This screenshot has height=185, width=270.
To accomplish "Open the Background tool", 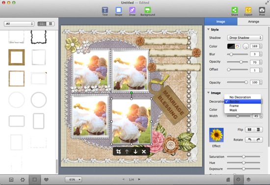I will pyautogui.click(x=148, y=11).
